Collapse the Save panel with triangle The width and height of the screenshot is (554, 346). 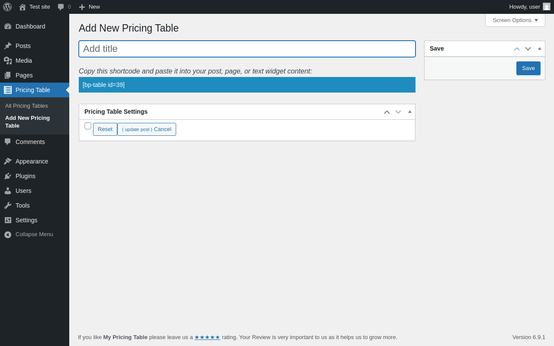click(x=540, y=48)
